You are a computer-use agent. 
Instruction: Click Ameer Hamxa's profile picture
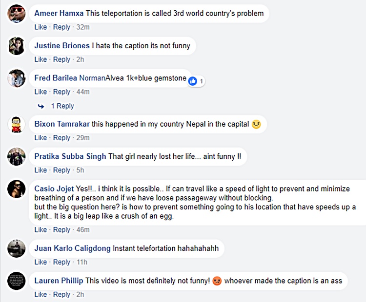point(17,14)
